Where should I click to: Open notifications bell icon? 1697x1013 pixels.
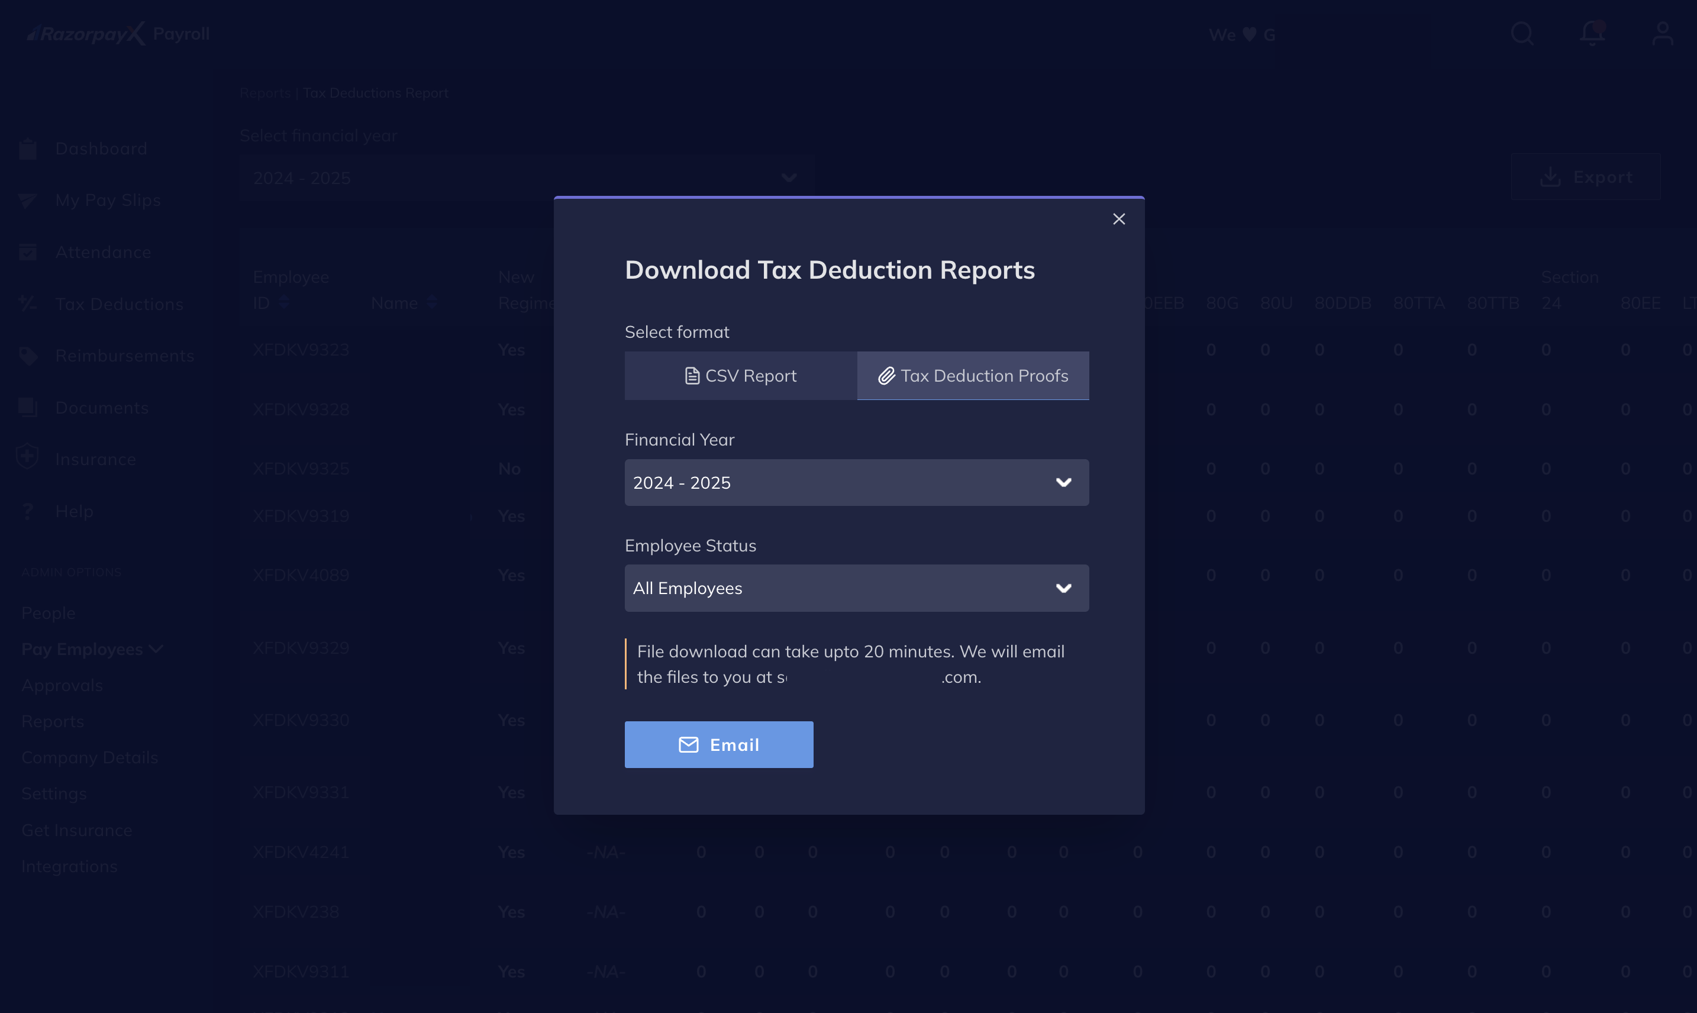1592,34
